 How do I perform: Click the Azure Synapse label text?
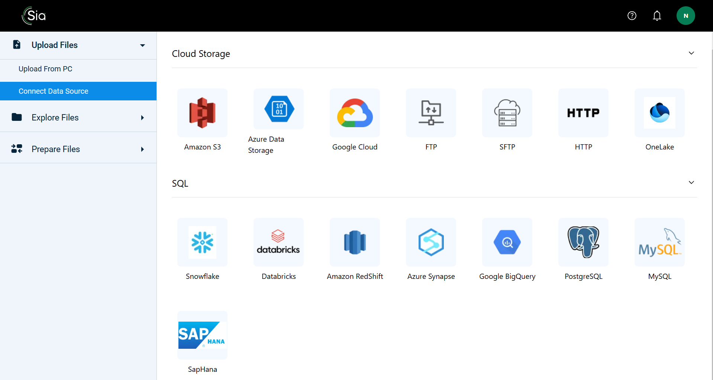click(x=431, y=276)
